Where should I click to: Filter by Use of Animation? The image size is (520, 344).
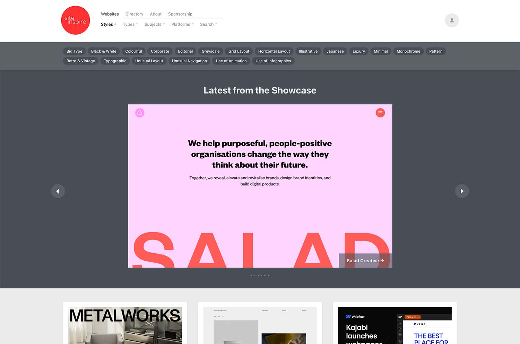pyautogui.click(x=231, y=61)
